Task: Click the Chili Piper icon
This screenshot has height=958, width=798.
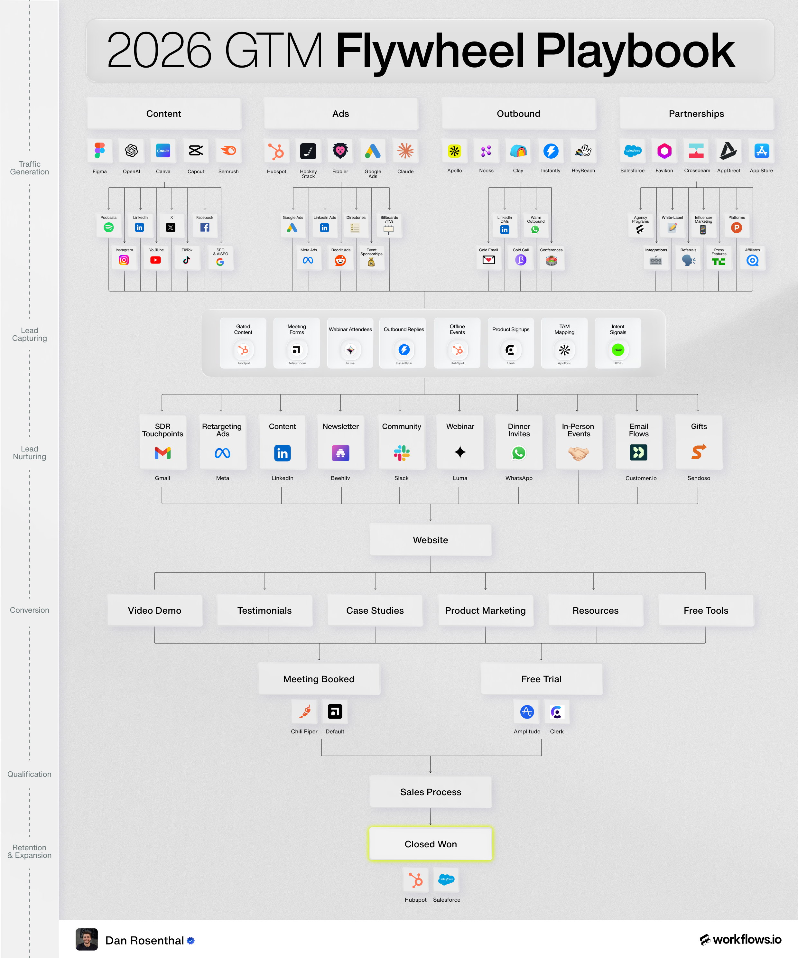Action: (x=304, y=712)
